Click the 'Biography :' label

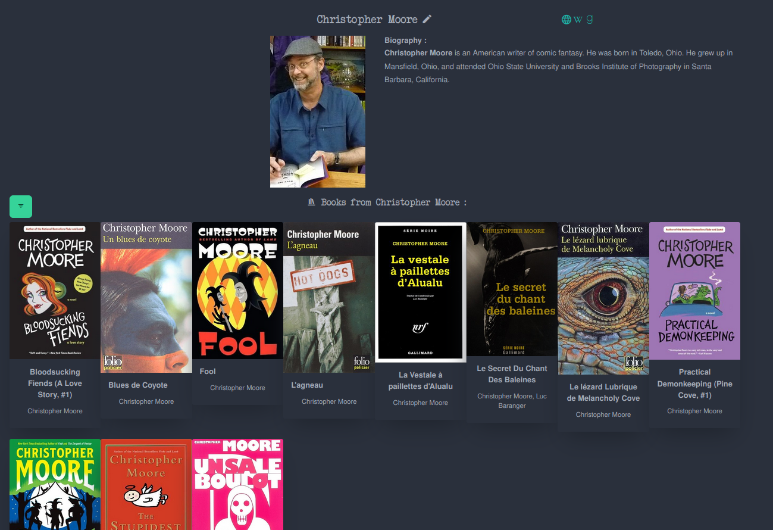(405, 40)
